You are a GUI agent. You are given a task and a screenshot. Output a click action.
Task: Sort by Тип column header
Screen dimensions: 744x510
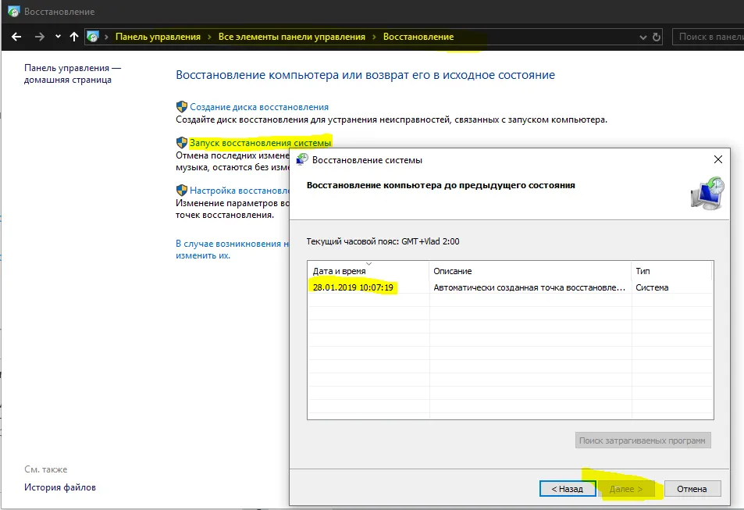tap(672, 271)
